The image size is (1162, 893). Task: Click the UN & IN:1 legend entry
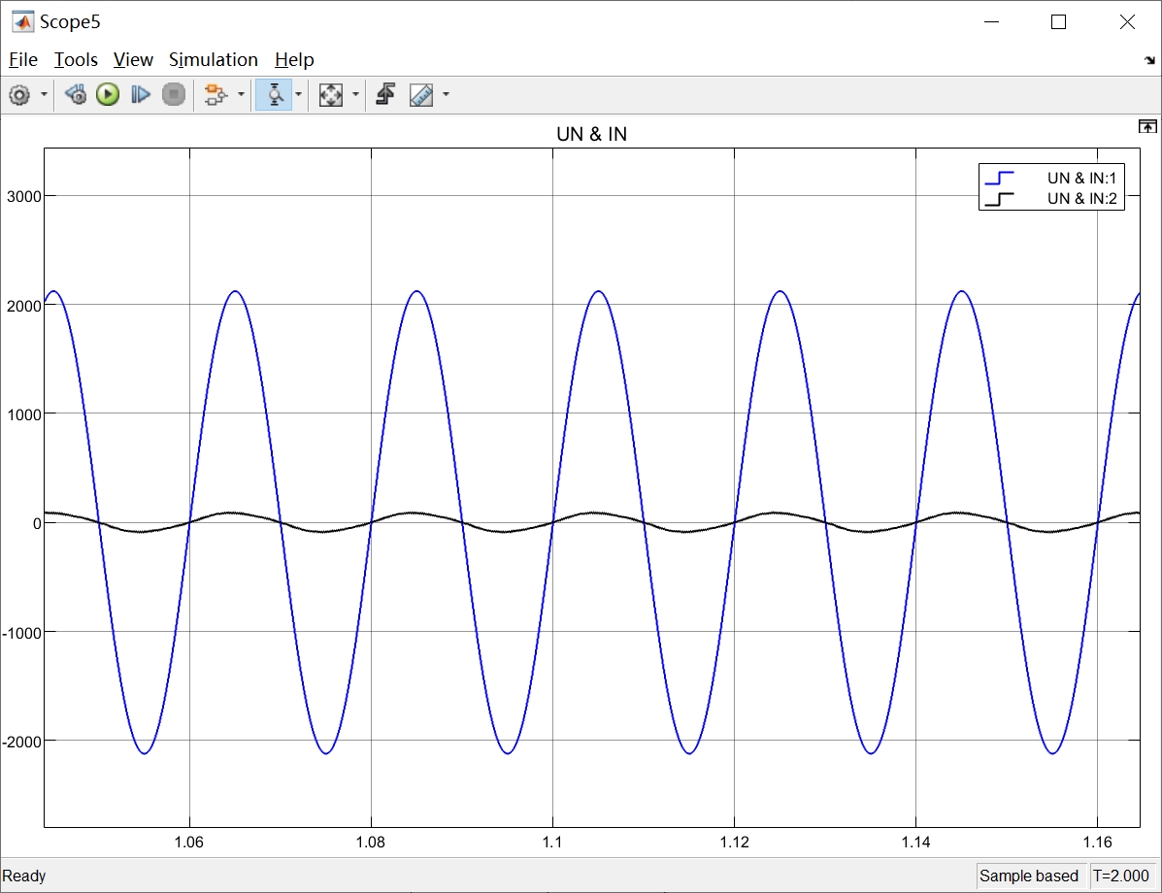coord(1081,178)
